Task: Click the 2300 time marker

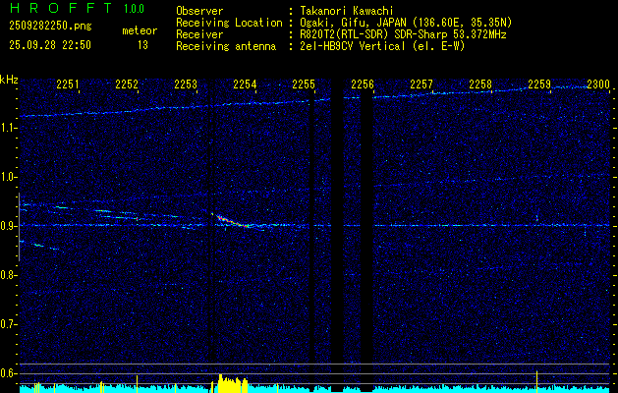Action: 598,84
